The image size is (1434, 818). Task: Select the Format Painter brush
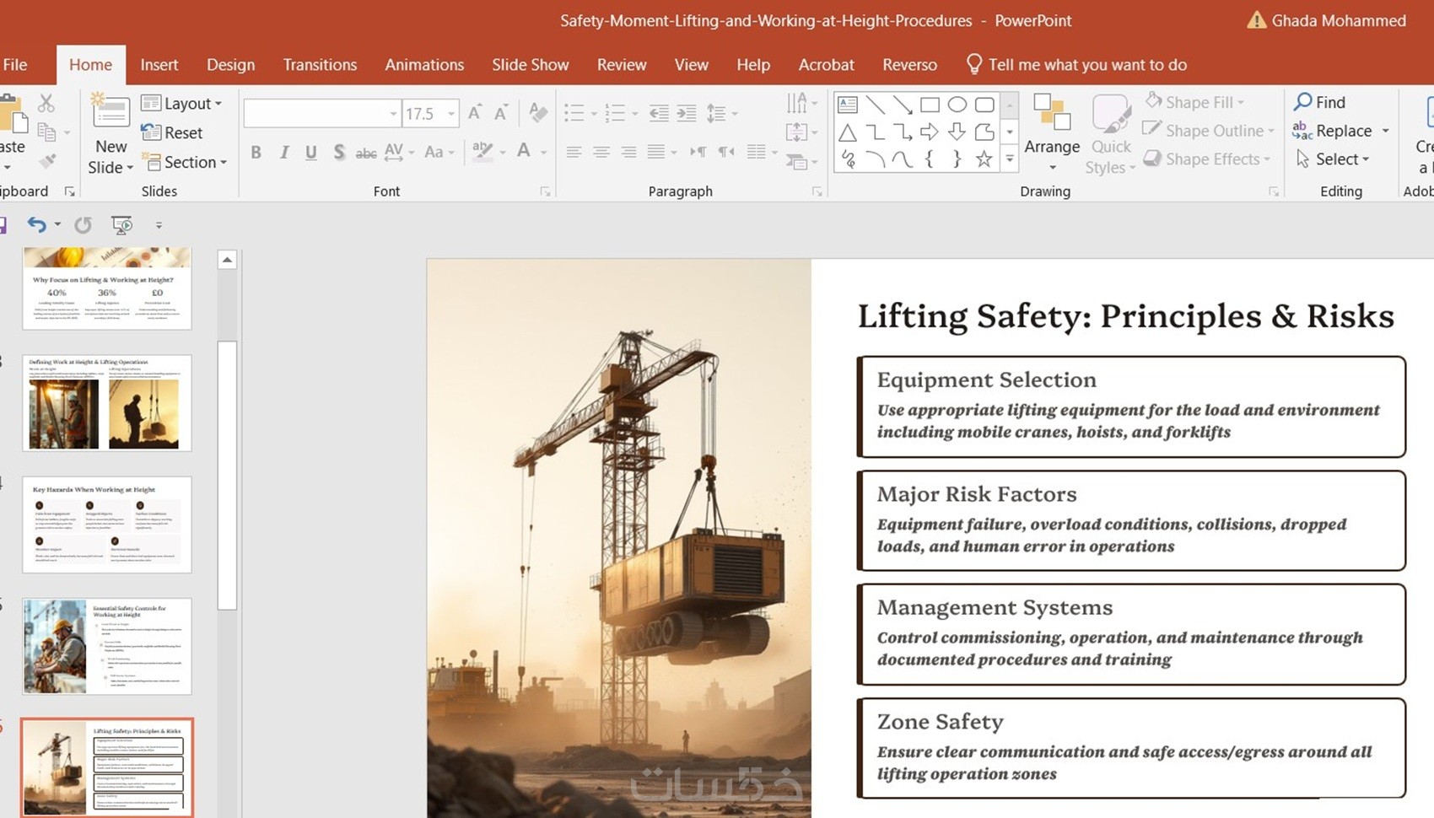pyautogui.click(x=47, y=159)
